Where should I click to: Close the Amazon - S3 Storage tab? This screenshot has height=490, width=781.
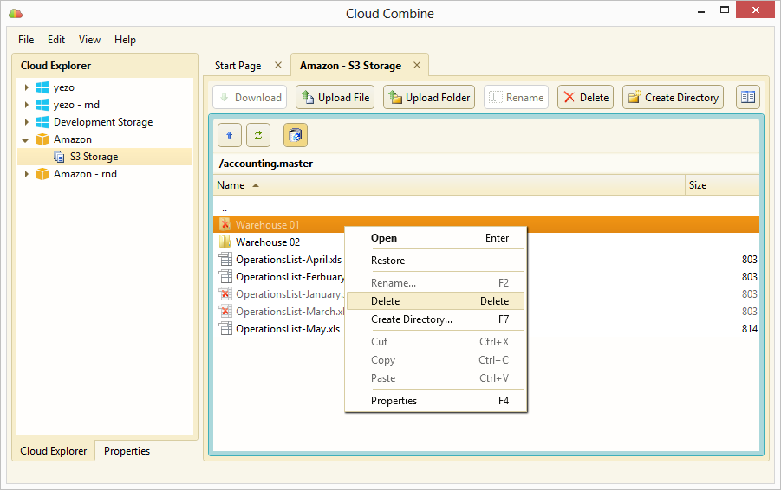[417, 65]
